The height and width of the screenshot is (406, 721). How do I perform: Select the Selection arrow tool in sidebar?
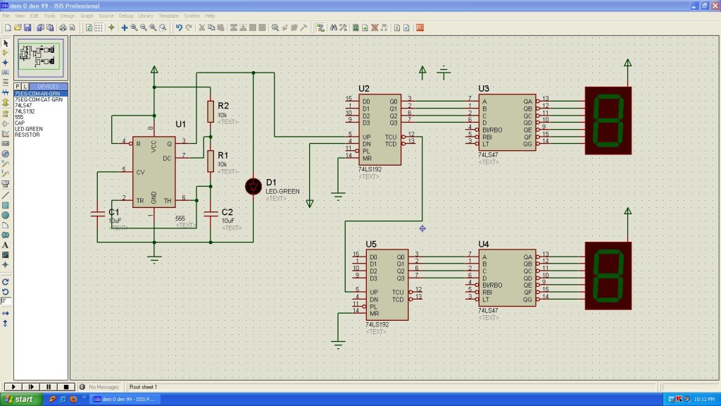6,43
